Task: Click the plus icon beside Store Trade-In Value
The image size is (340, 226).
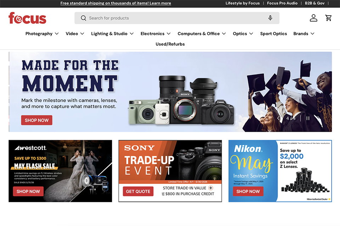Action: [x=211, y=188]
